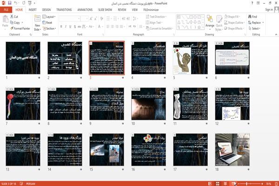Image resolution: width=279 pixels, height=186 pixels.
Task: Adjust the zoom slider handle
Action: (246, 184)
